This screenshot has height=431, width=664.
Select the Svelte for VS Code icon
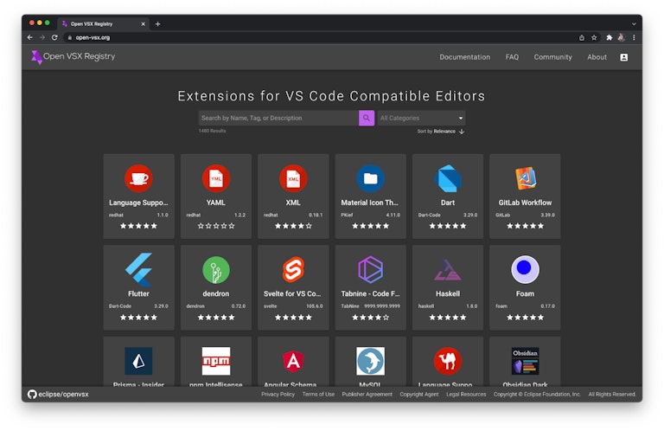pyautogui.click(x=293, y=269)
